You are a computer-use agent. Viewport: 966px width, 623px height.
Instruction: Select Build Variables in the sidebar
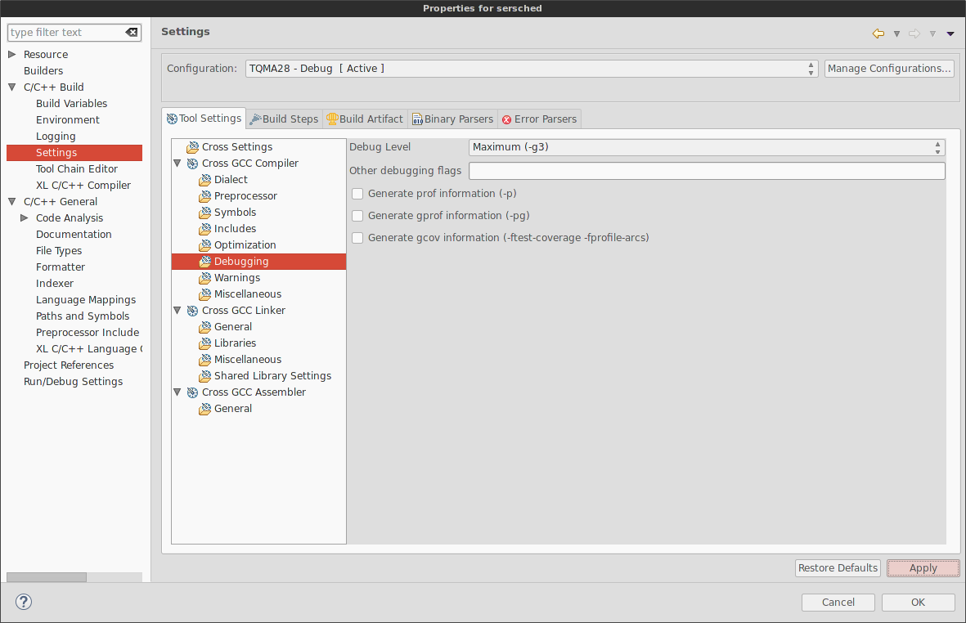[x=71, y=103]
